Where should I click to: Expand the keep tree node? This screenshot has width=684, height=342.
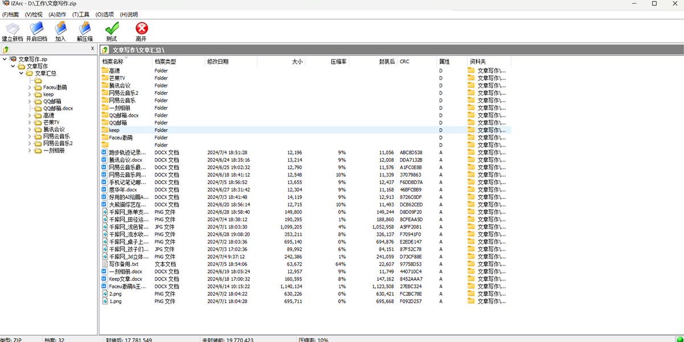pyautogui.click(x=30, y=95)
